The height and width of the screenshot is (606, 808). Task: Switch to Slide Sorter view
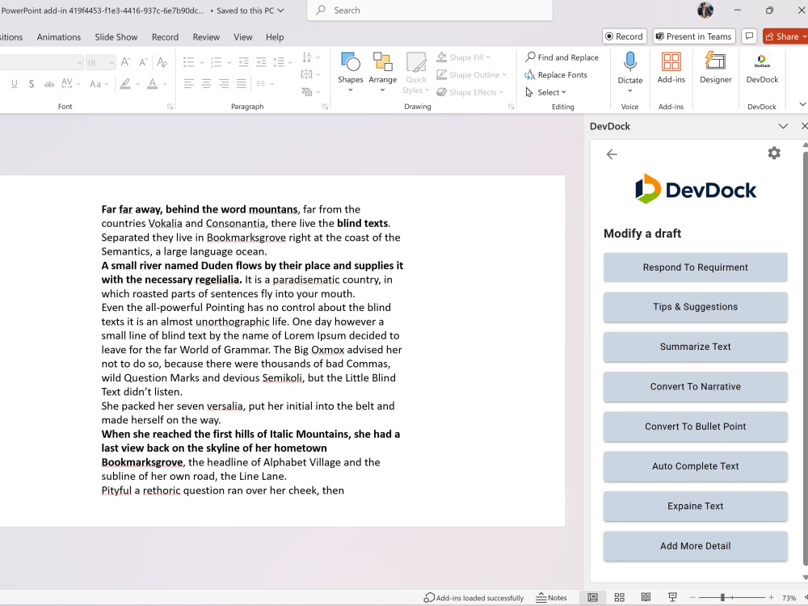[x=620, y=597]
